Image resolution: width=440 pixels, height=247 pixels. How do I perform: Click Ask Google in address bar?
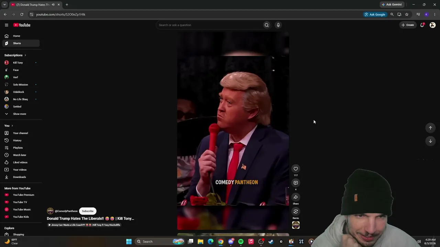click(x=375, y=14)
